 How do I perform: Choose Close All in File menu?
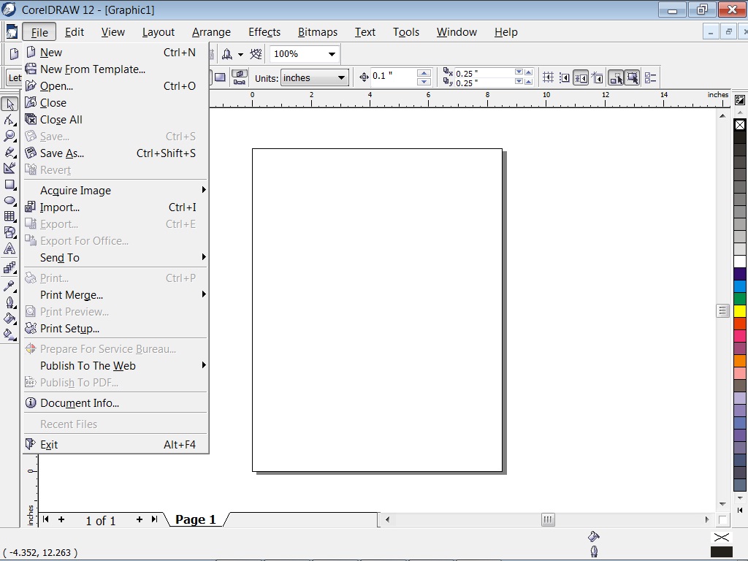pyautogui.click(x=115, y=119)
